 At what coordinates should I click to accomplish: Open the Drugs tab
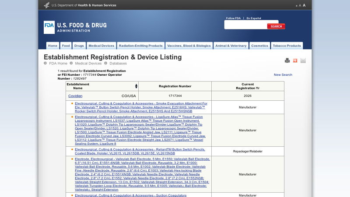[x=79, y=46]
